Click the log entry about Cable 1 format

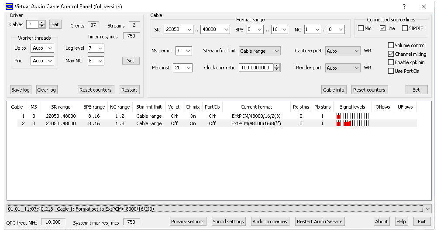(x=215, y=208)
